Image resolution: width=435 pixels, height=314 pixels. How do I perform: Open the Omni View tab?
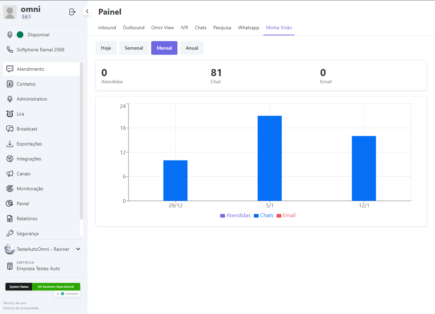pyautogui.click(x=162, y=28)
